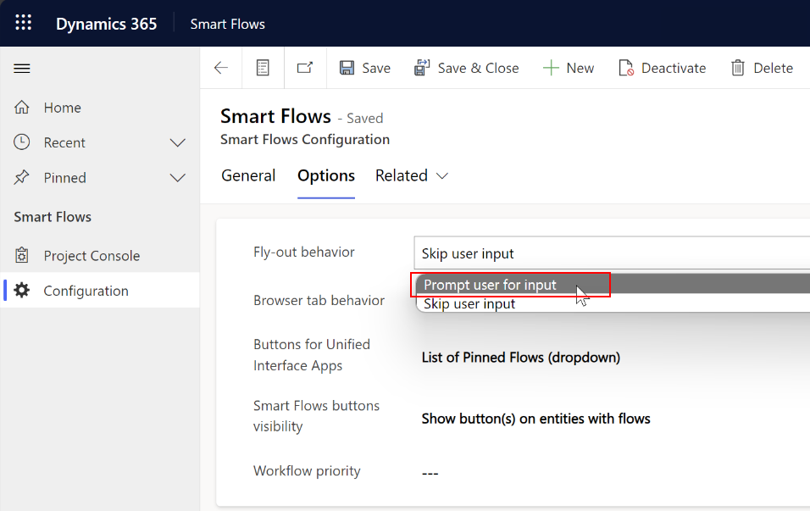This screenshot has height=511, width=810.
Task: Collapse the sidebar with hamburger icon
Action: 22,68
